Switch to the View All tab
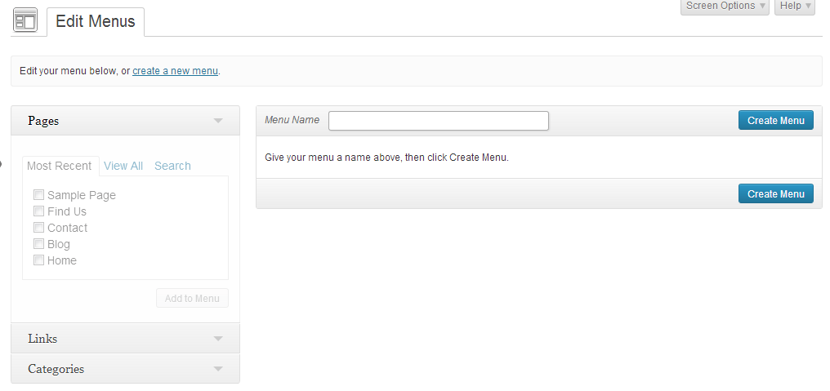 (123, 166)
